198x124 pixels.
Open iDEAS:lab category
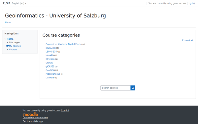coord(50,48)
